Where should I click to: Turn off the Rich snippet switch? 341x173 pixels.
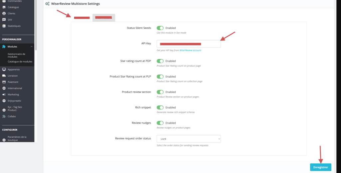(160, 108)
